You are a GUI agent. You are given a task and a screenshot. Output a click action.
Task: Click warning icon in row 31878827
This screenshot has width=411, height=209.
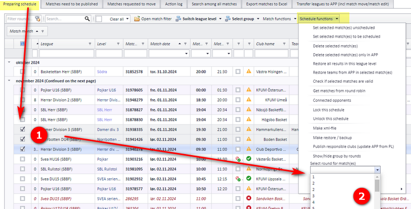click(249, 109)
